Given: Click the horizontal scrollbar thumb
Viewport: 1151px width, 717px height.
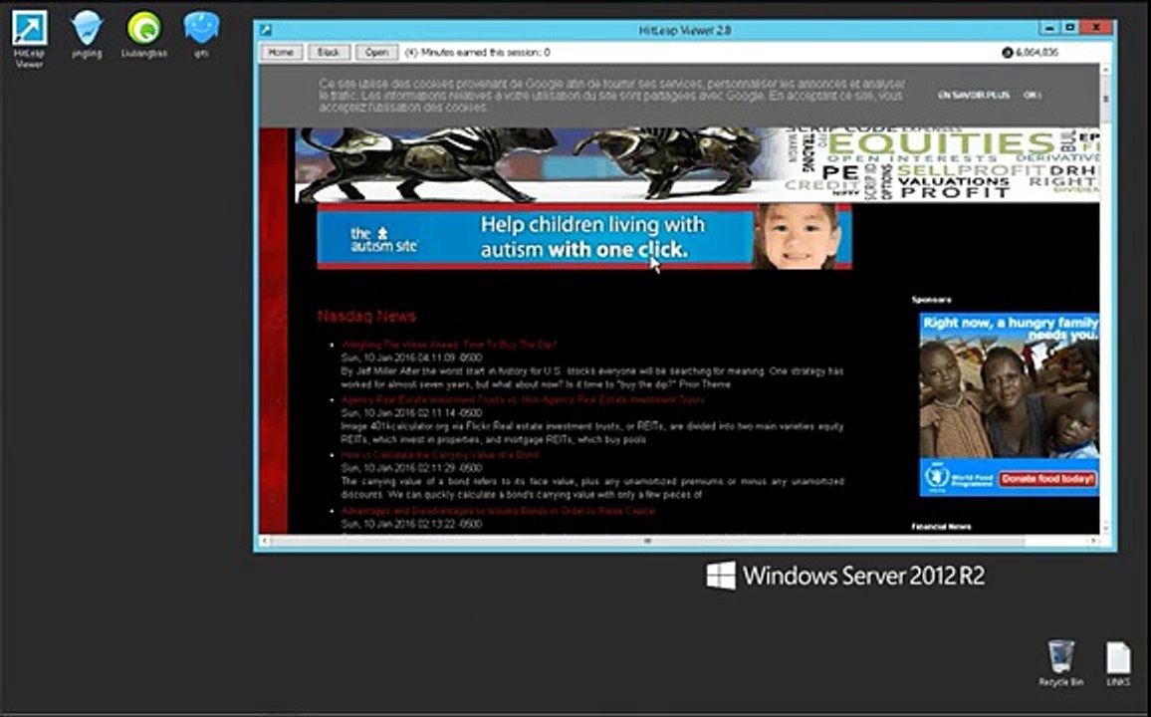Looking at the screenshot, I should (x=647, y=541).
